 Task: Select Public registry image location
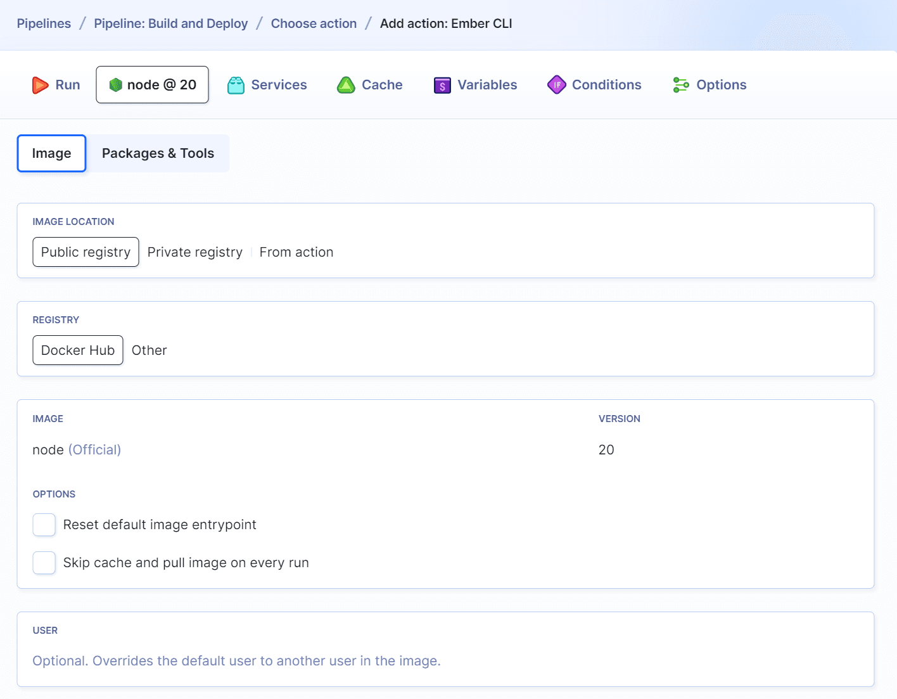(x=86, y=252)
